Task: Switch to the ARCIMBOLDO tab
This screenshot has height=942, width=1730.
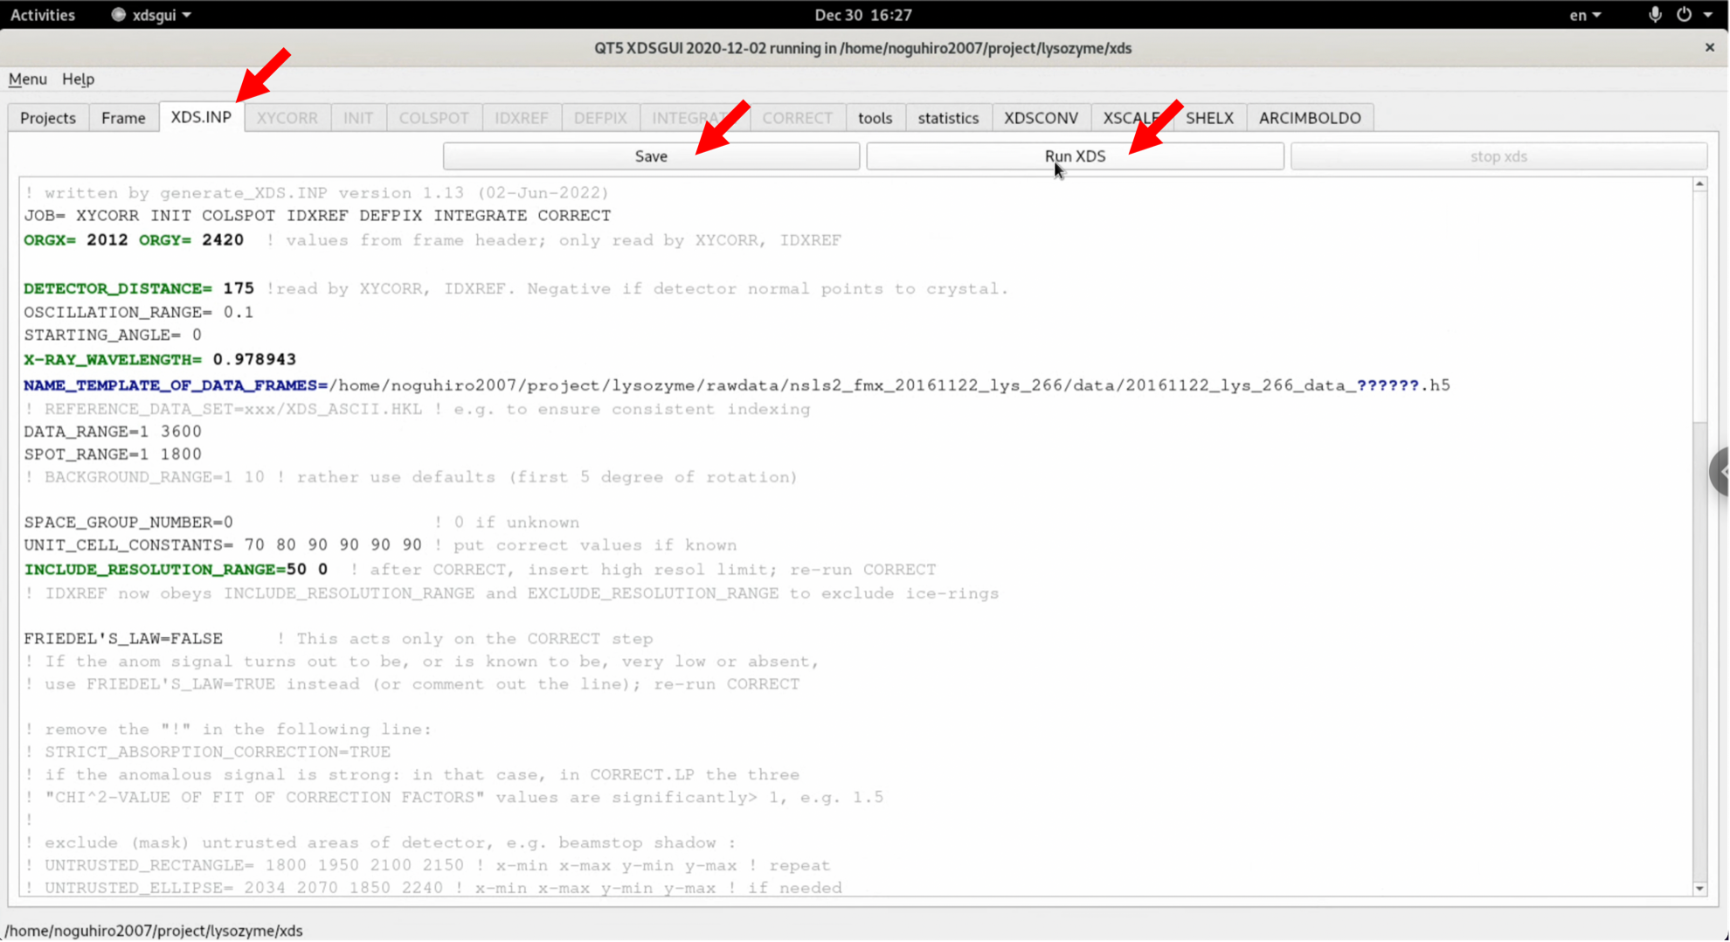Action: point(1310,118)
